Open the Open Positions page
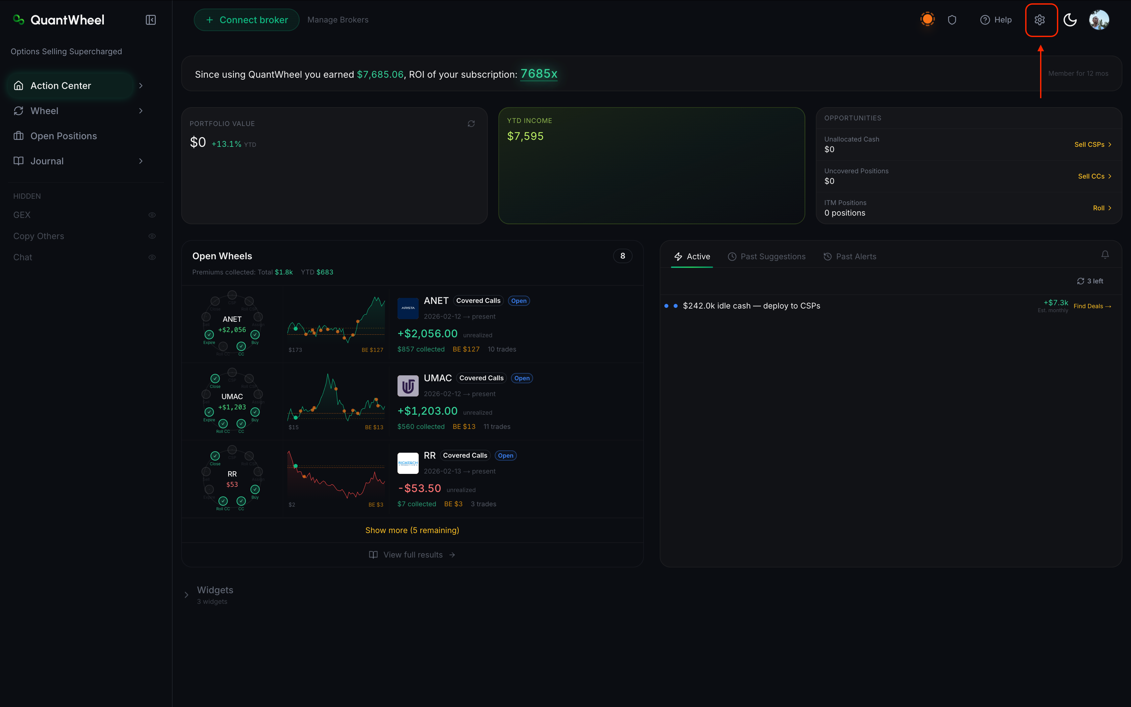 pyautogui.click(x=55, y=136)
